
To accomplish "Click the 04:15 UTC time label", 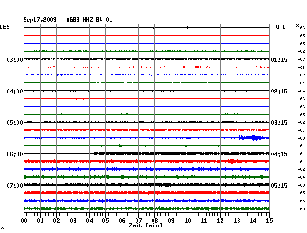I will pos(279,154).
